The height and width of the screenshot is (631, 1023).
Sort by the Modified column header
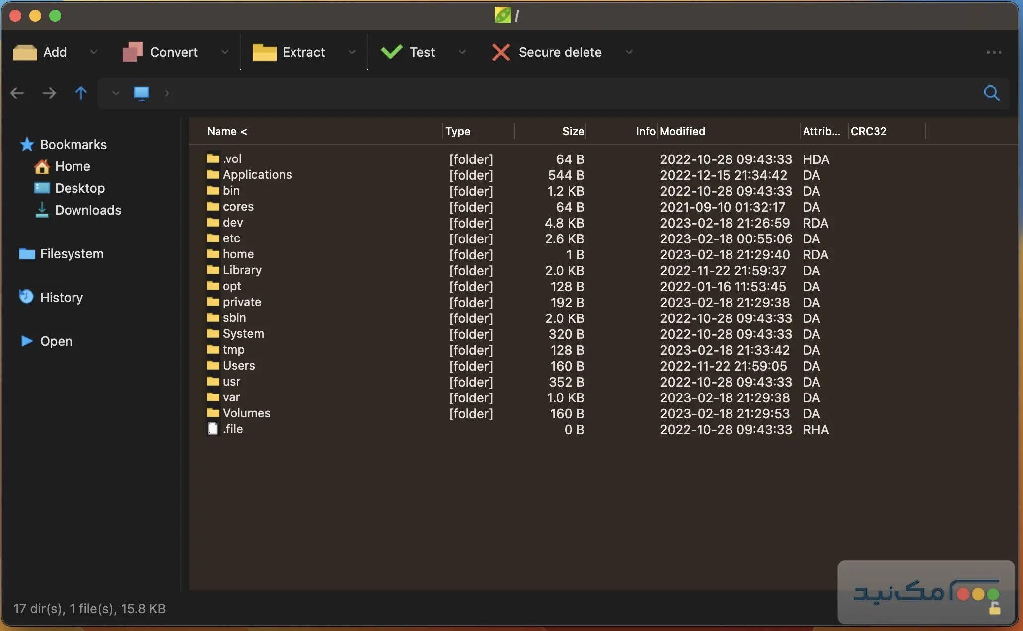[682, 131]
